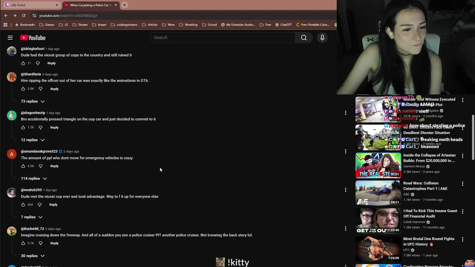Open the Caleb Hammer Financial Audit thumbnail

[x=378, y=221]
